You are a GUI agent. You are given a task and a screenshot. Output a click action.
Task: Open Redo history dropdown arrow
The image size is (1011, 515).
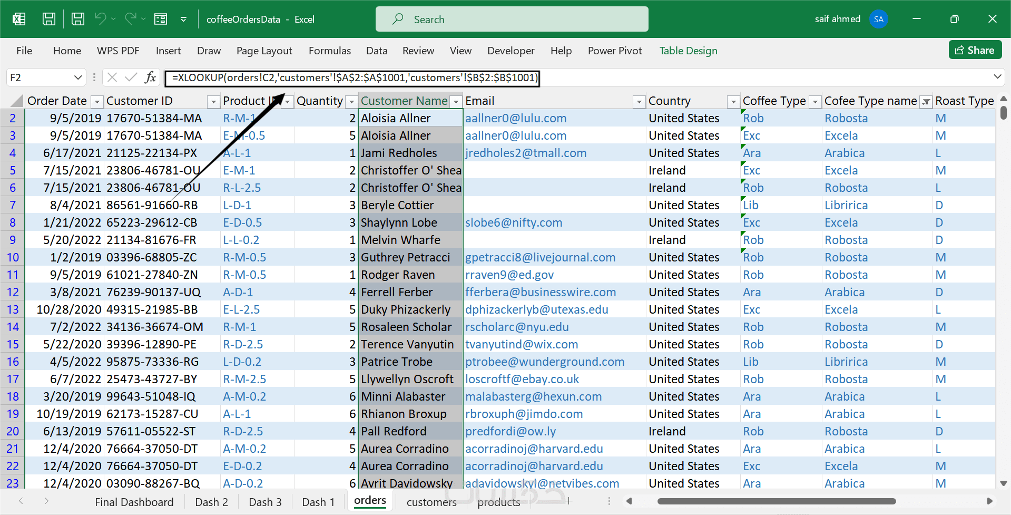click(143, 20)
